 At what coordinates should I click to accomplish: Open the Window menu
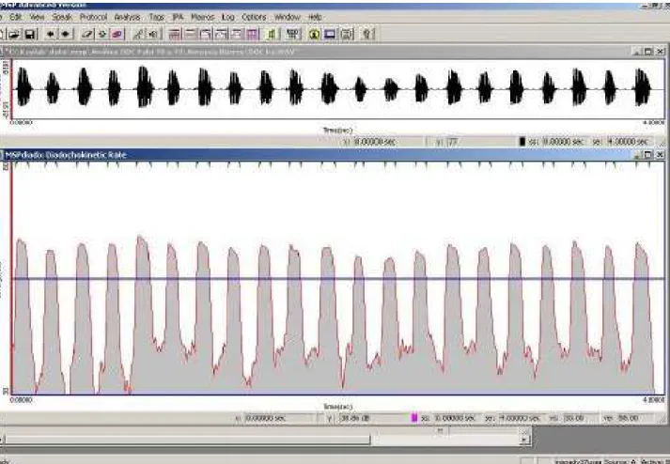coord(288,17)
